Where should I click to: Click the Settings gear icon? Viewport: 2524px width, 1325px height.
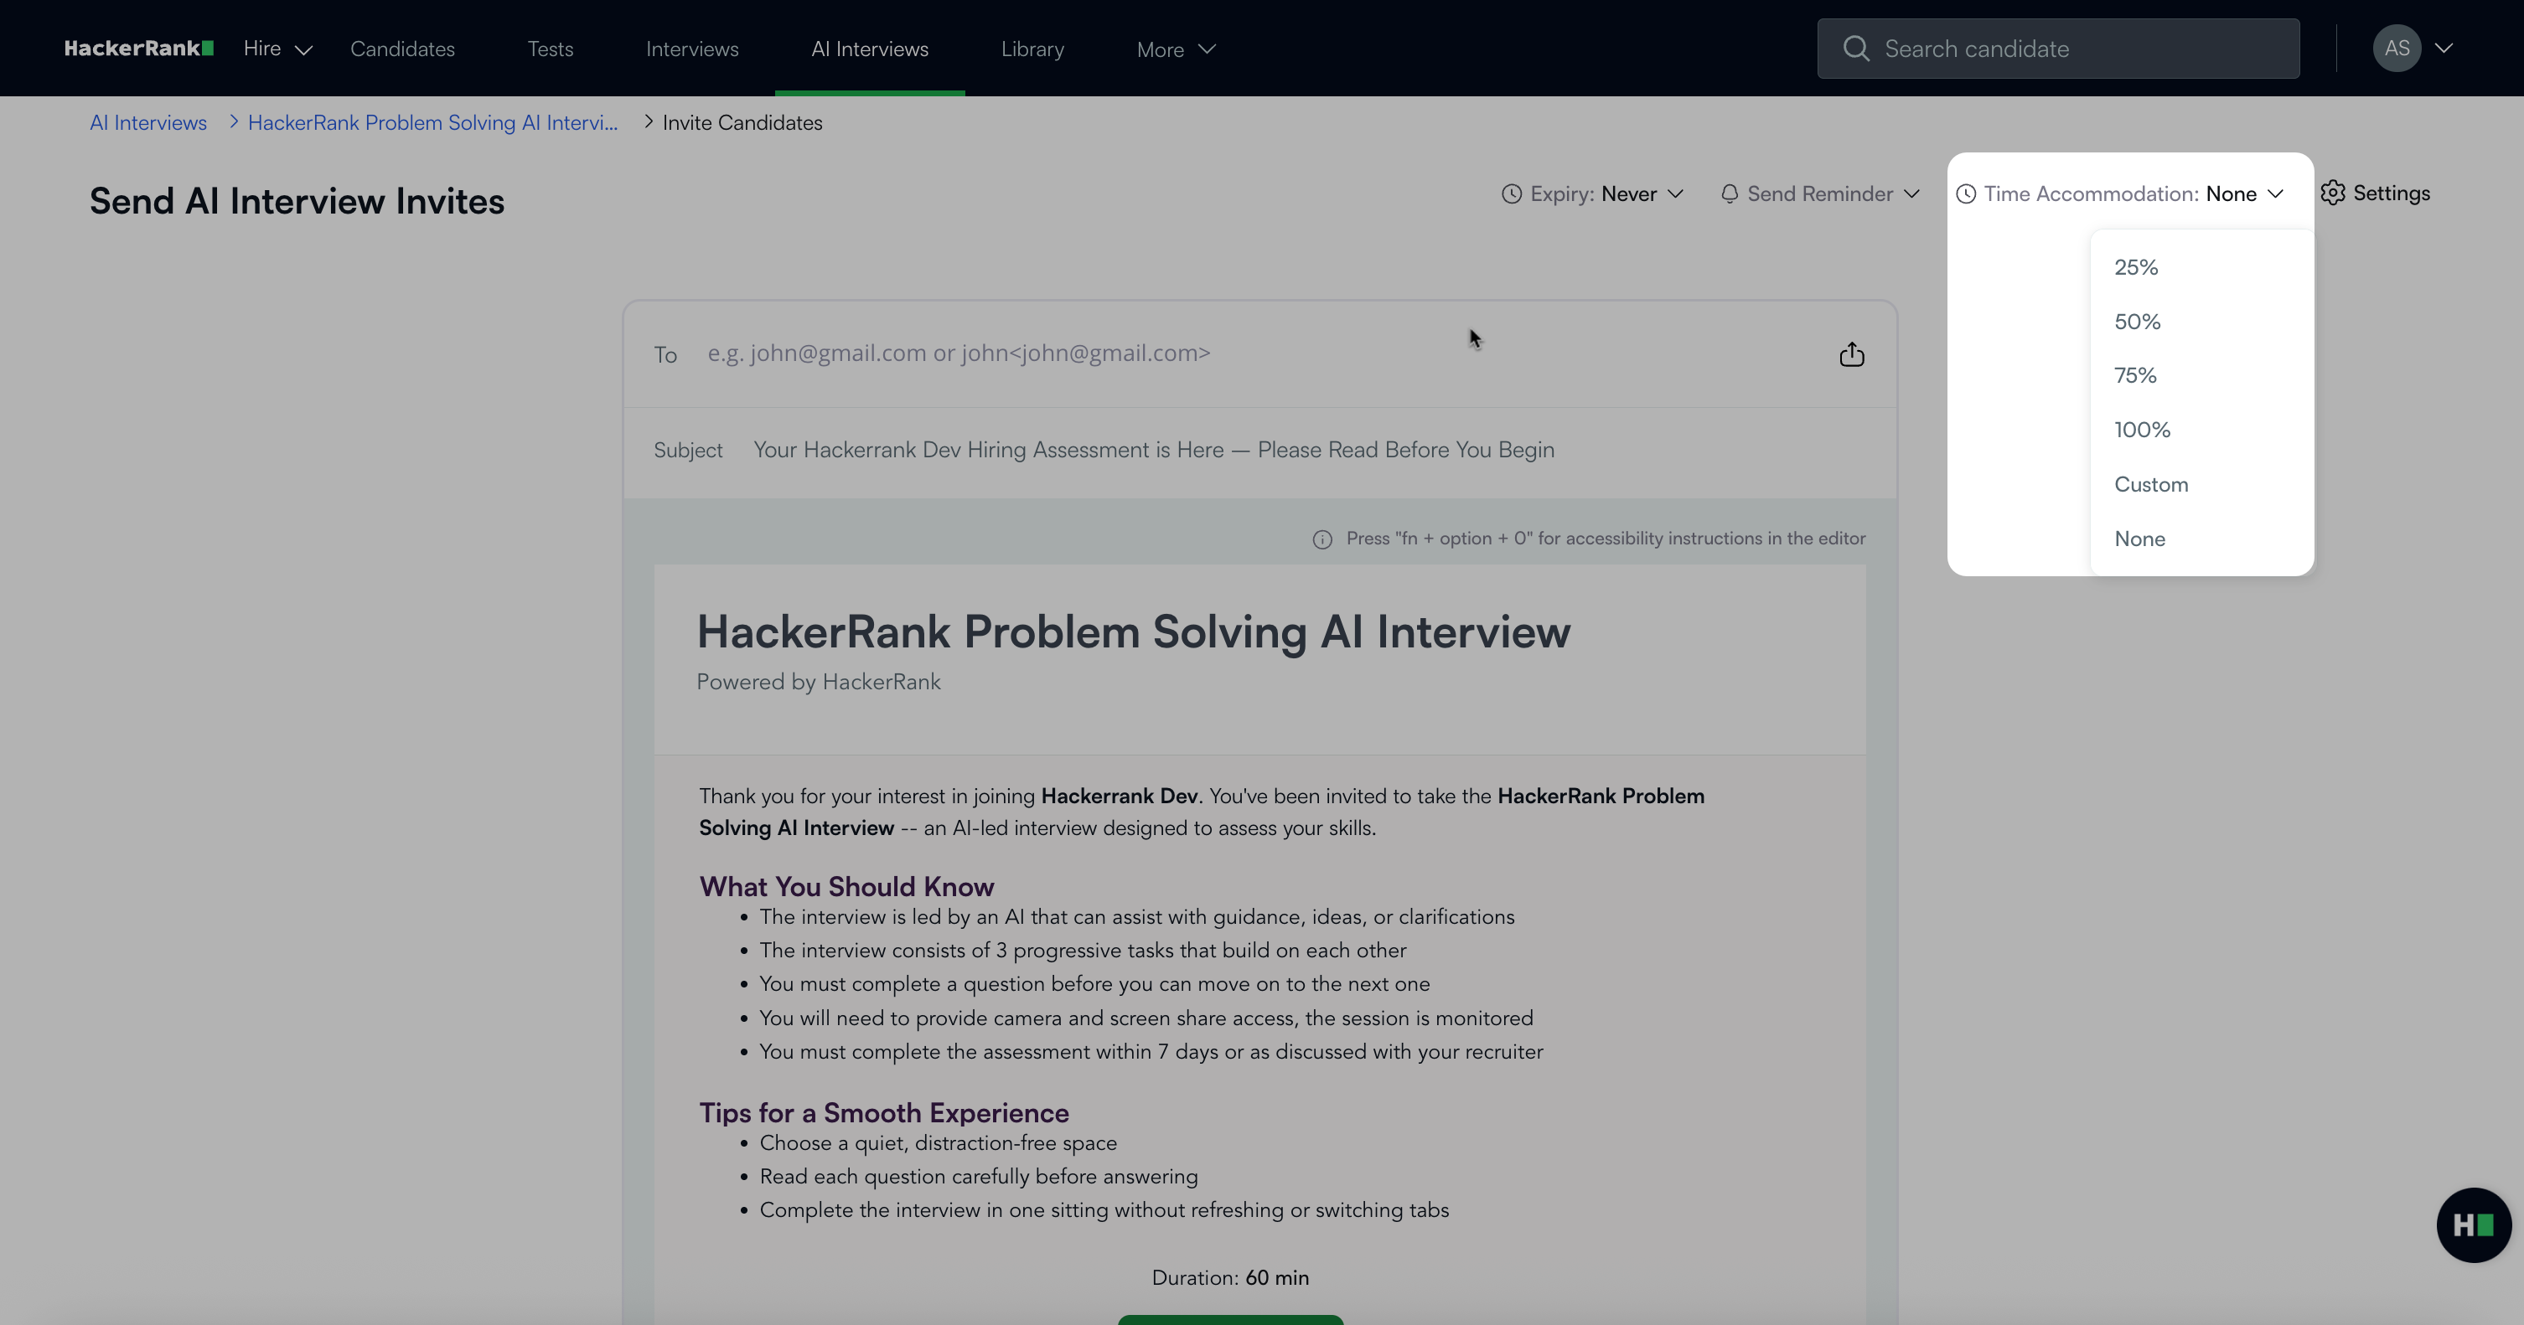[2333, 193]
